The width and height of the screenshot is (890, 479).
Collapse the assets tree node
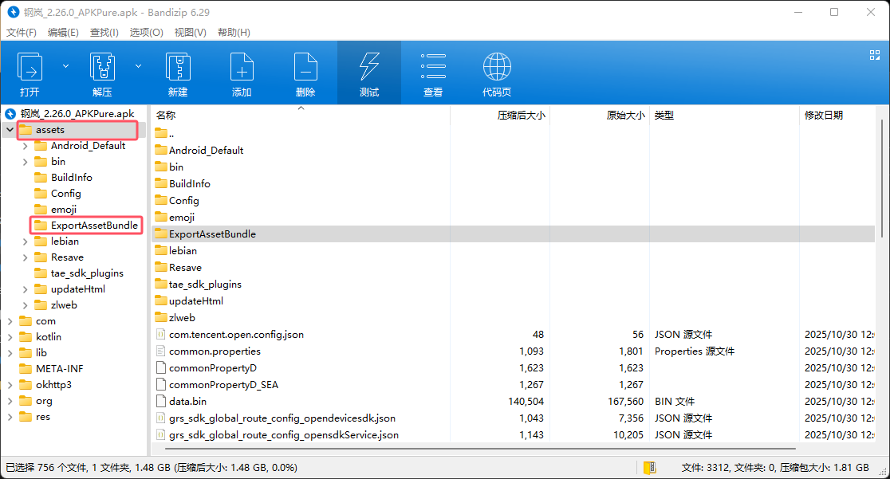[10, 130]
